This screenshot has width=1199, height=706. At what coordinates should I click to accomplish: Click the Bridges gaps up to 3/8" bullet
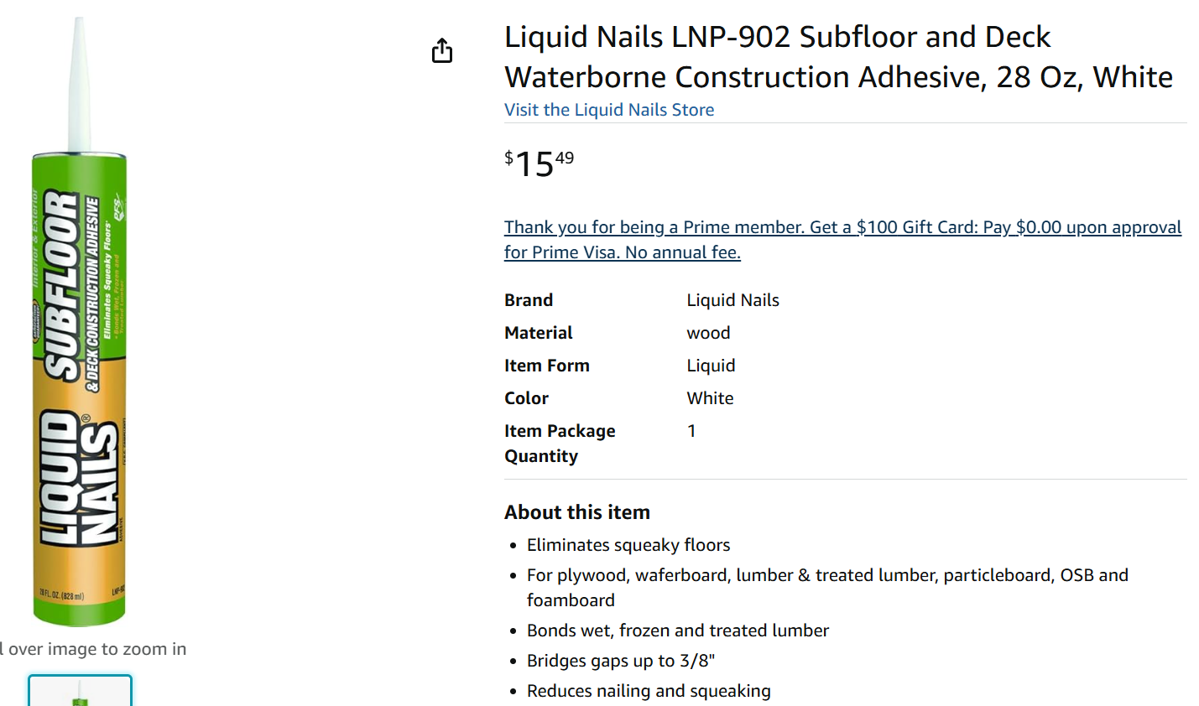click(621, 661)
